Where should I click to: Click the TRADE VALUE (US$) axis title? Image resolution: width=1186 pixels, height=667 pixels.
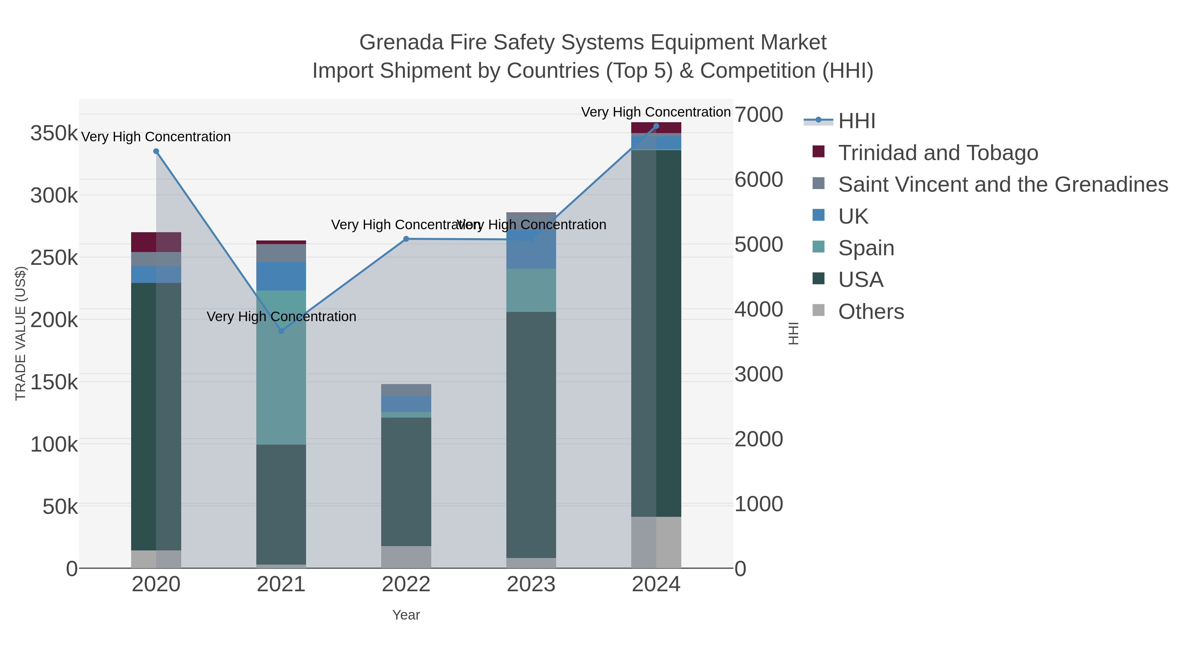coord(21,334)
